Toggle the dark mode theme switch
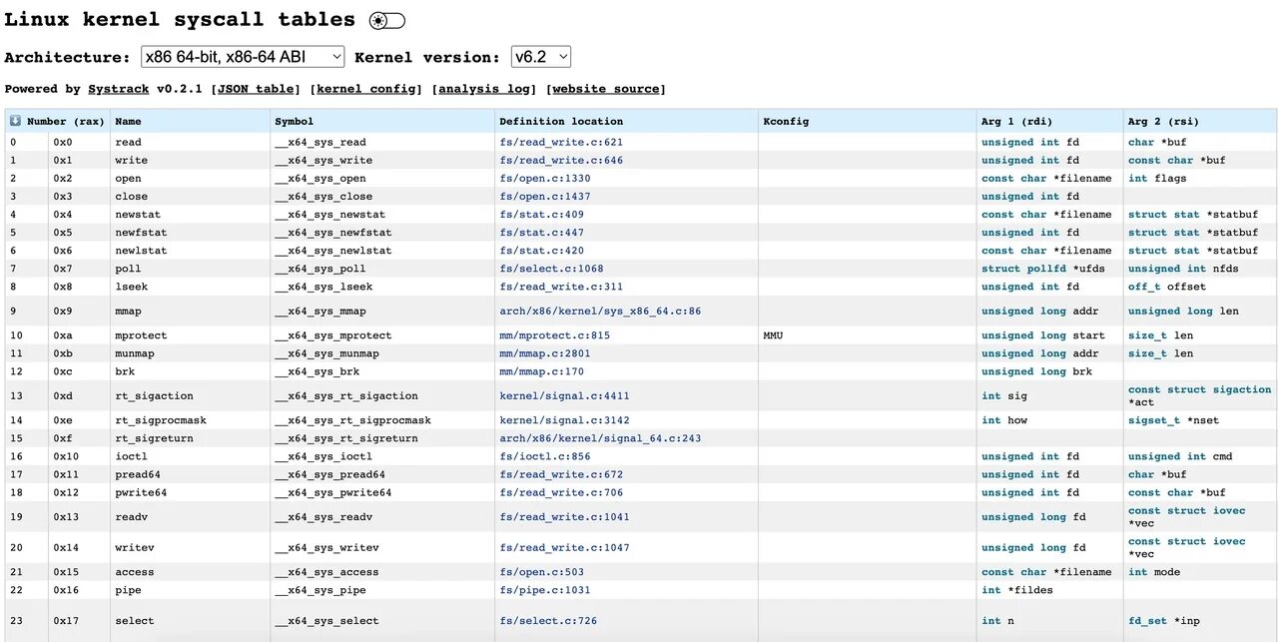1278x642 pixels. click(x=387, y=21)
